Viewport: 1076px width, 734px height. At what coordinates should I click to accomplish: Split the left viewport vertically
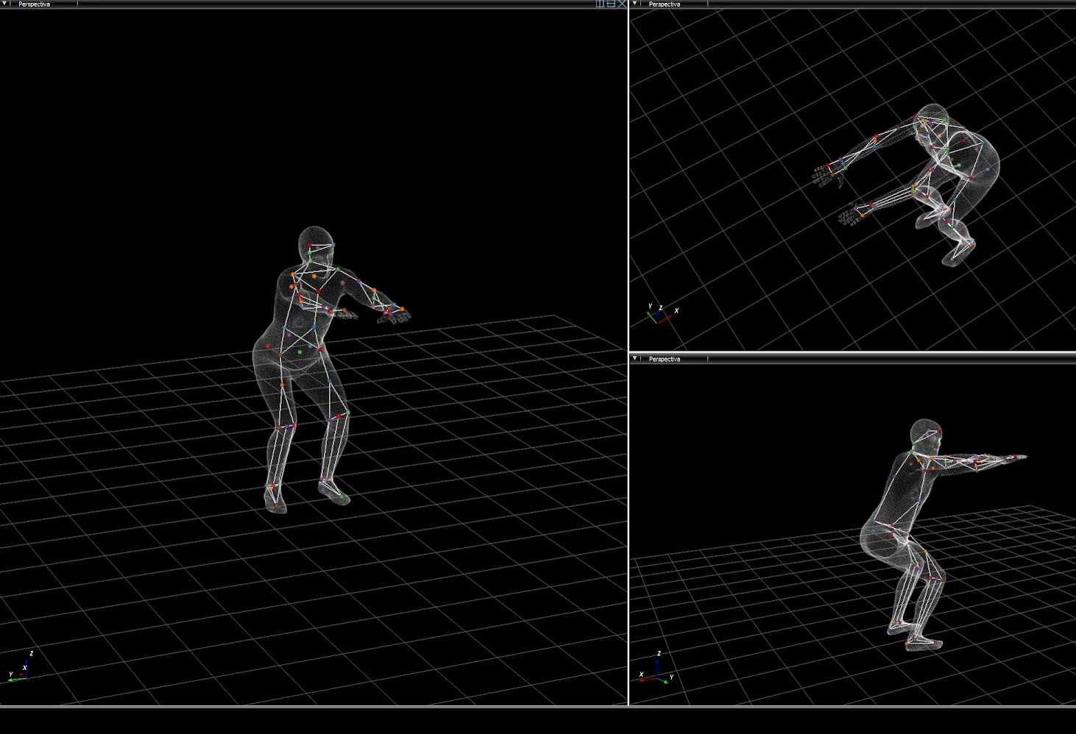coord(600,4)
